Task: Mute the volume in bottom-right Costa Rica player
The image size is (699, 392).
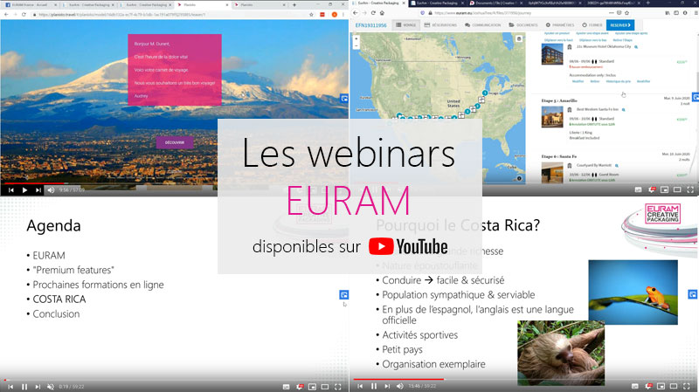Action: (x=400, y=386)
